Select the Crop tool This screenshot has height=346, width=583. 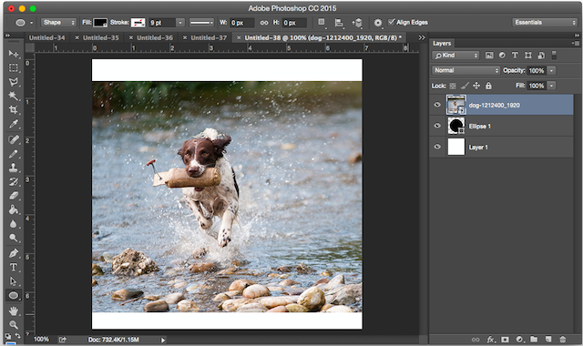coord(14,109)
